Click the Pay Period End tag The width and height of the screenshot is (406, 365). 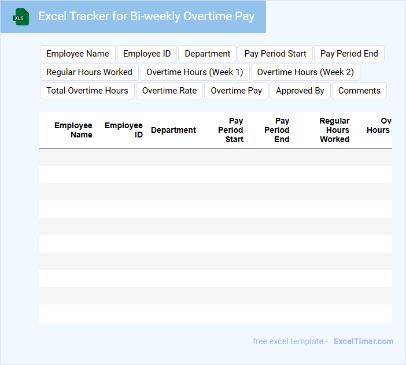point(349,54)
